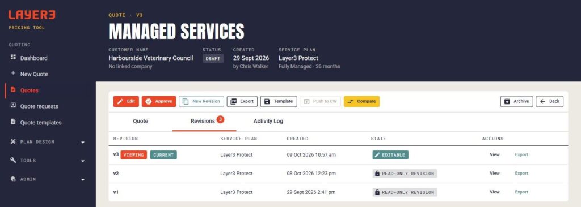Export revision v2
Image resolution: width=581 pixels, height=207 pixels.
click(x=521, y=174)
